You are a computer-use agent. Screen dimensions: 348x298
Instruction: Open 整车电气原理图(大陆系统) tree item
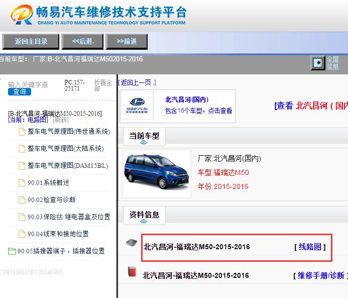pos(65,149)
